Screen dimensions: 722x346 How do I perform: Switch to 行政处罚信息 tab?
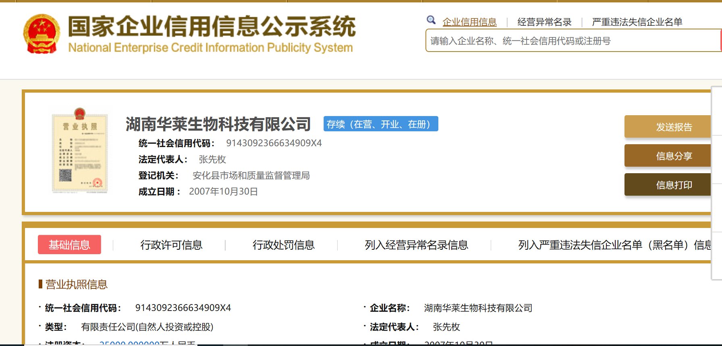tap(283, 245)
